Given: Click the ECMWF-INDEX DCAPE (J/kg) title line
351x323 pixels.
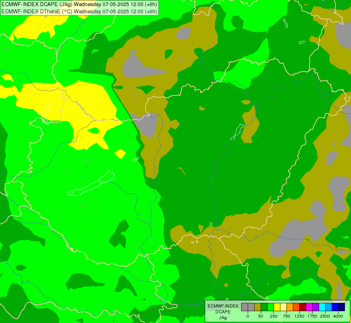Looking at the screenshot, I should (x=79, y=4).
